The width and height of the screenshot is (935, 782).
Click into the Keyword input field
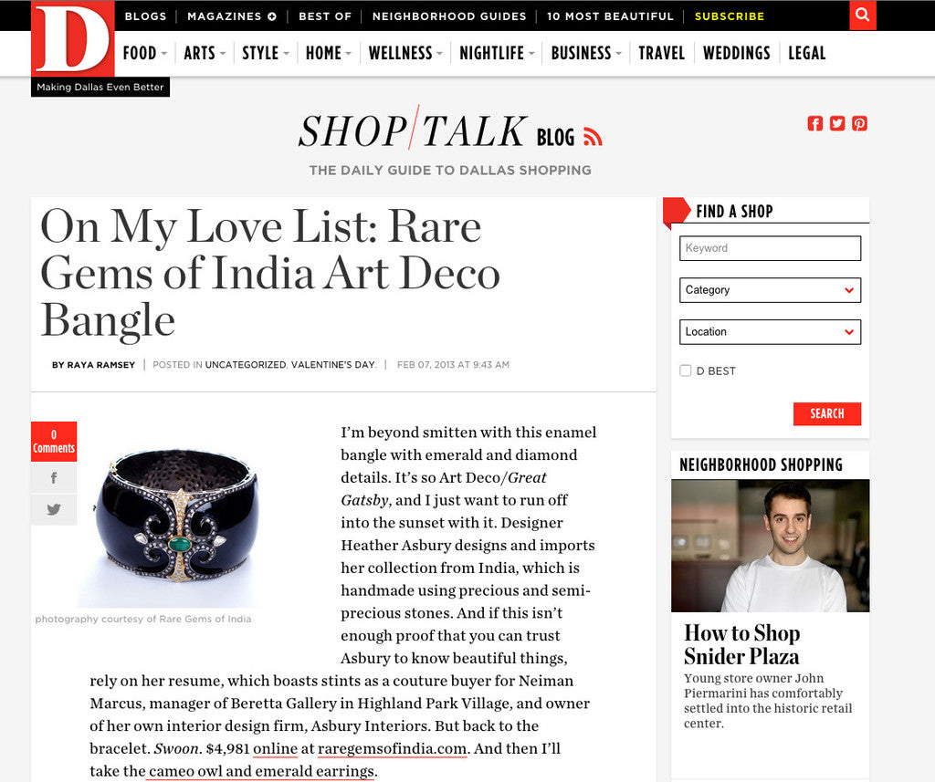tap(770, 248)
